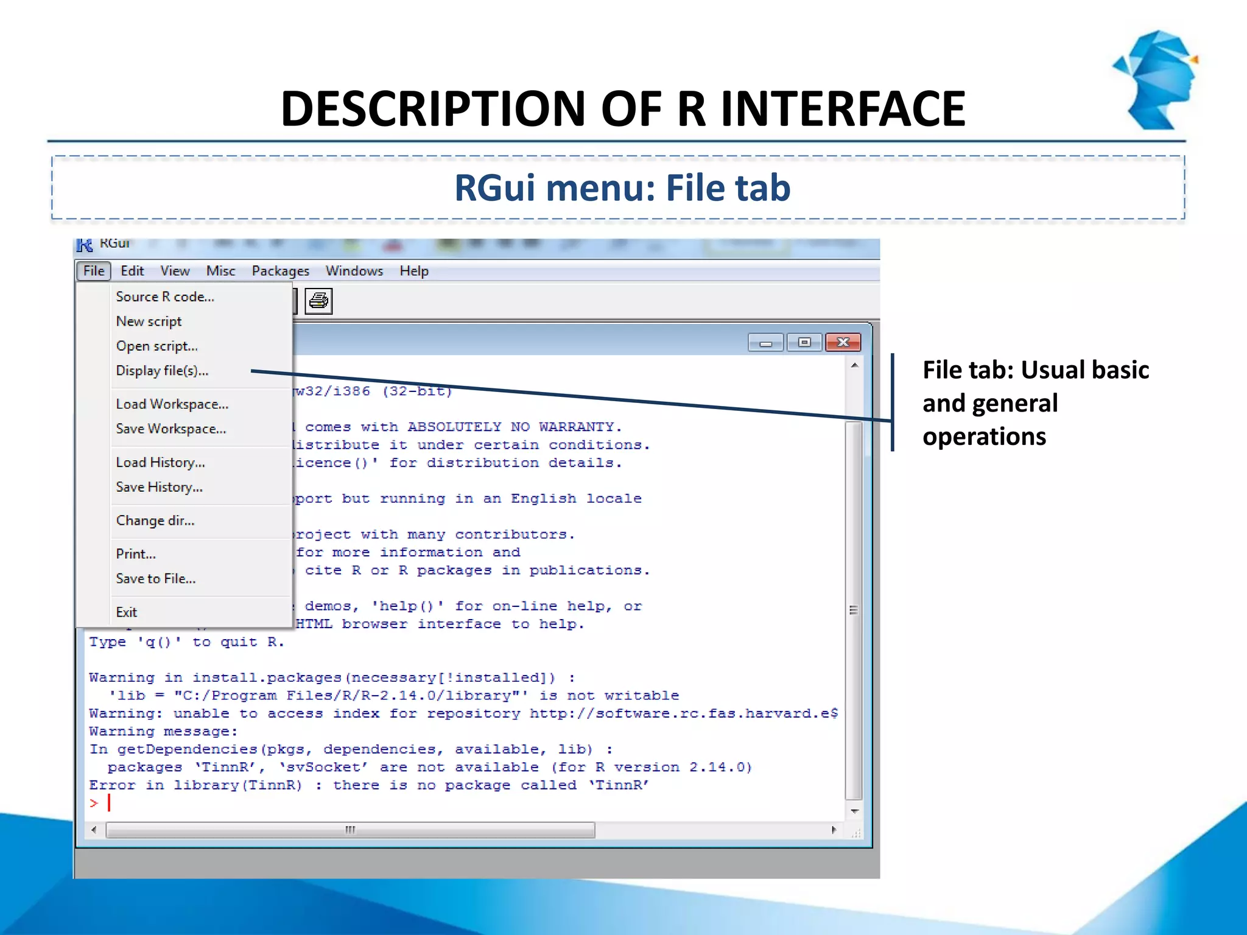Viewport: 1247px width, 935px height.
Task: Select Save History... entry
Action: 184,487
